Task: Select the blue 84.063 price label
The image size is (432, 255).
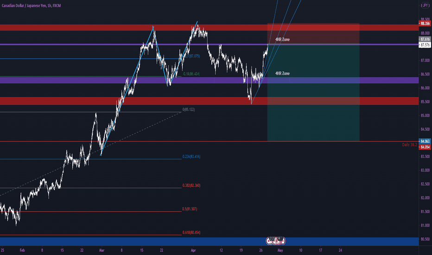Action: [425, 141]
